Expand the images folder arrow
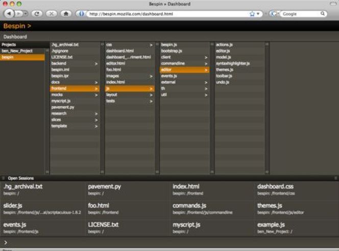 point(151,76)
